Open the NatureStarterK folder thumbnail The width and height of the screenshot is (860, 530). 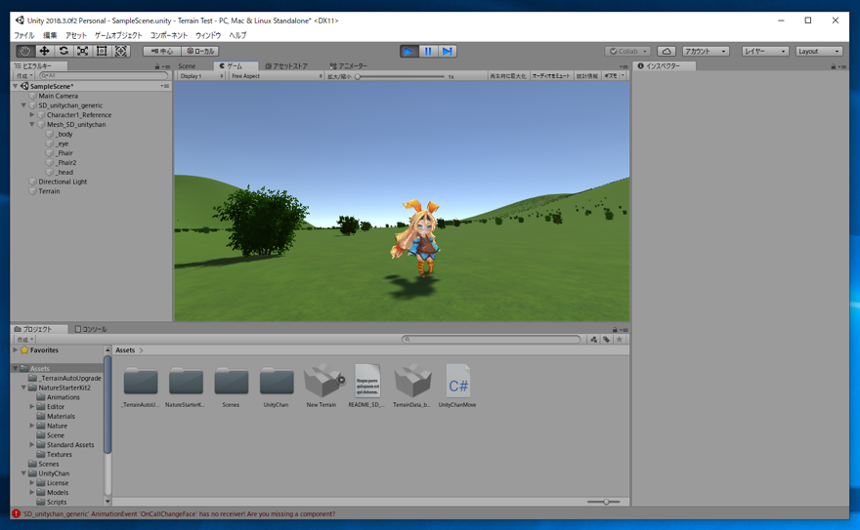coord(186,386)
